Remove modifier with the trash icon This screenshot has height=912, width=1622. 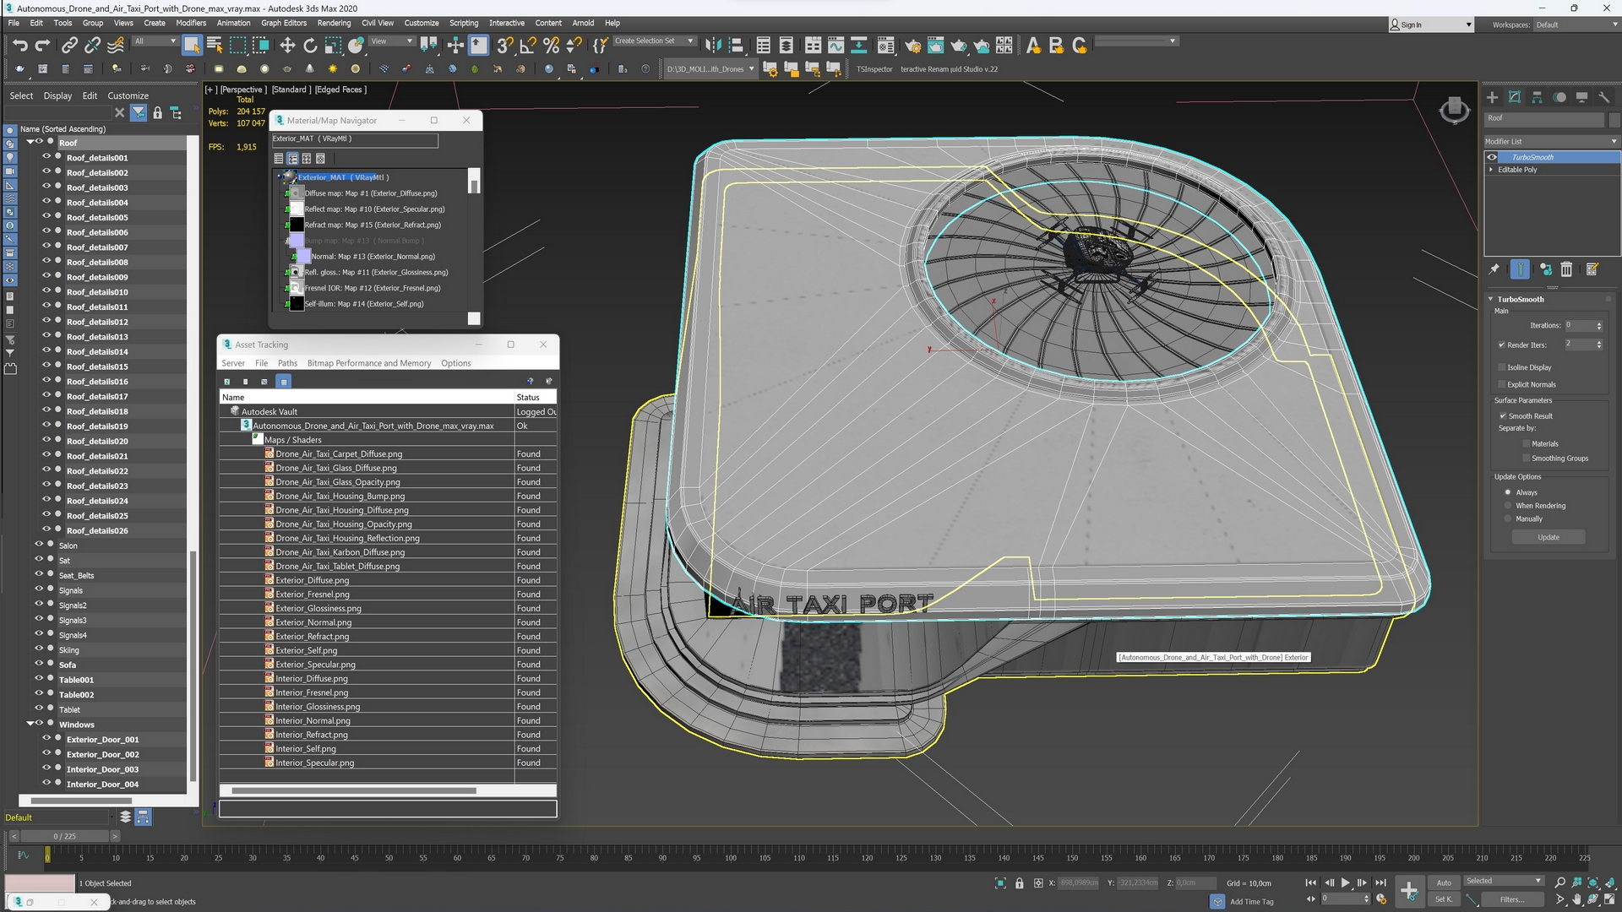pos(1566,269)
